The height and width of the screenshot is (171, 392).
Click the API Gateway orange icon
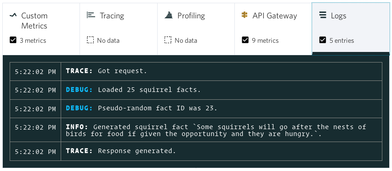tap(244, 15)
